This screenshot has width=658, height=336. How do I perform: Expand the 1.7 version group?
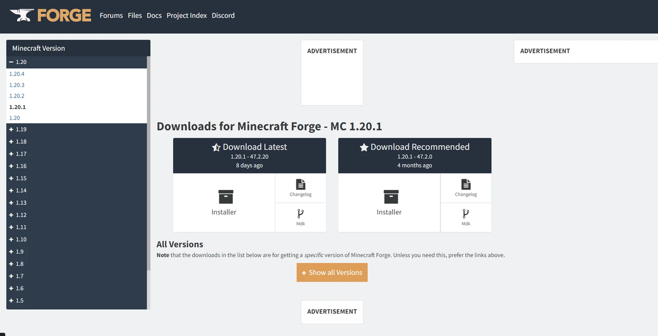click(x=12, y=276)
